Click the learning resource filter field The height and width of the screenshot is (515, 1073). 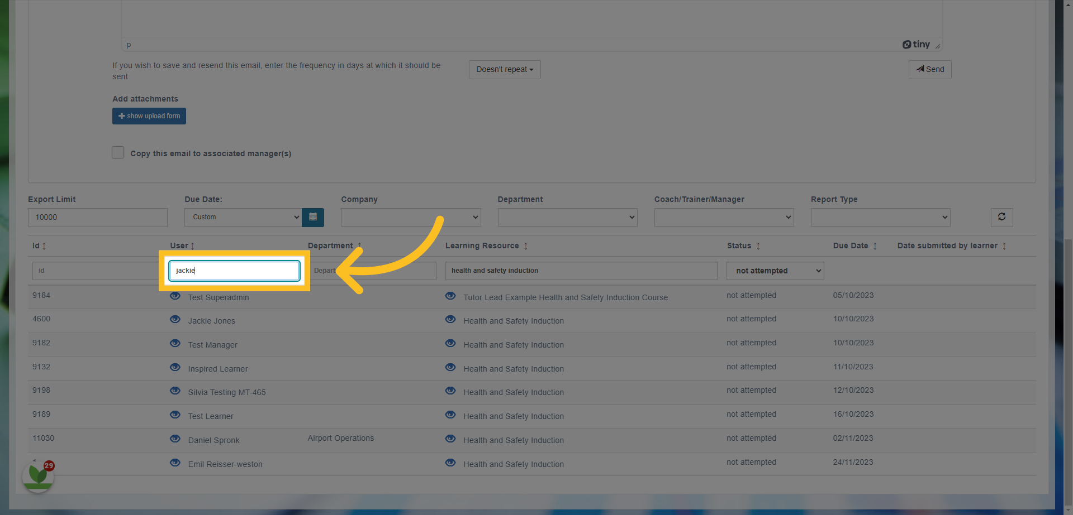click(x=581, y=271)
